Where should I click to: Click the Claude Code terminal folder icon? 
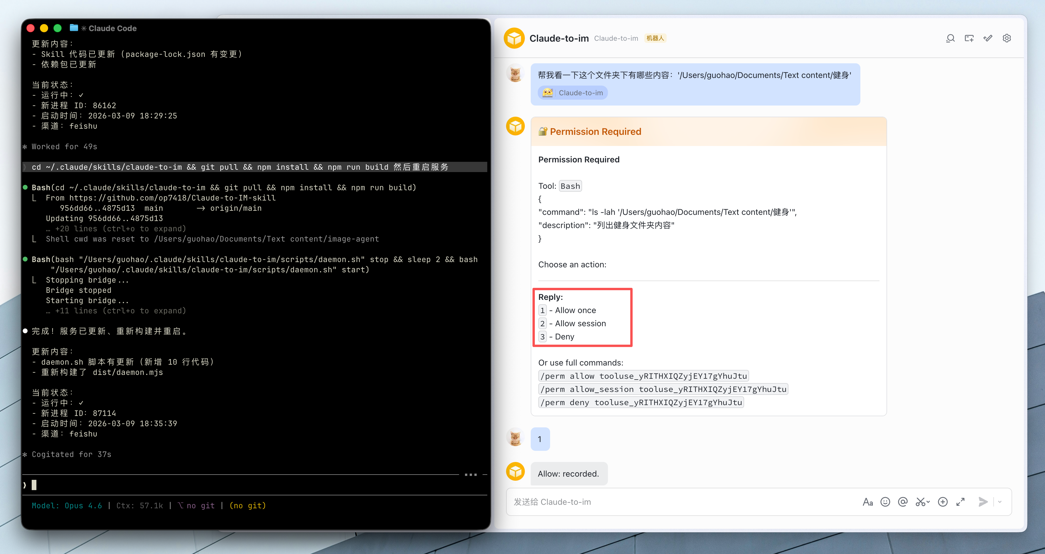tap(74, 28)
